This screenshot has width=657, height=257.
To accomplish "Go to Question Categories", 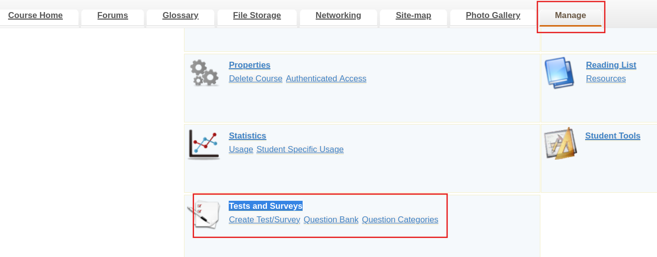I will coord(400,220).
